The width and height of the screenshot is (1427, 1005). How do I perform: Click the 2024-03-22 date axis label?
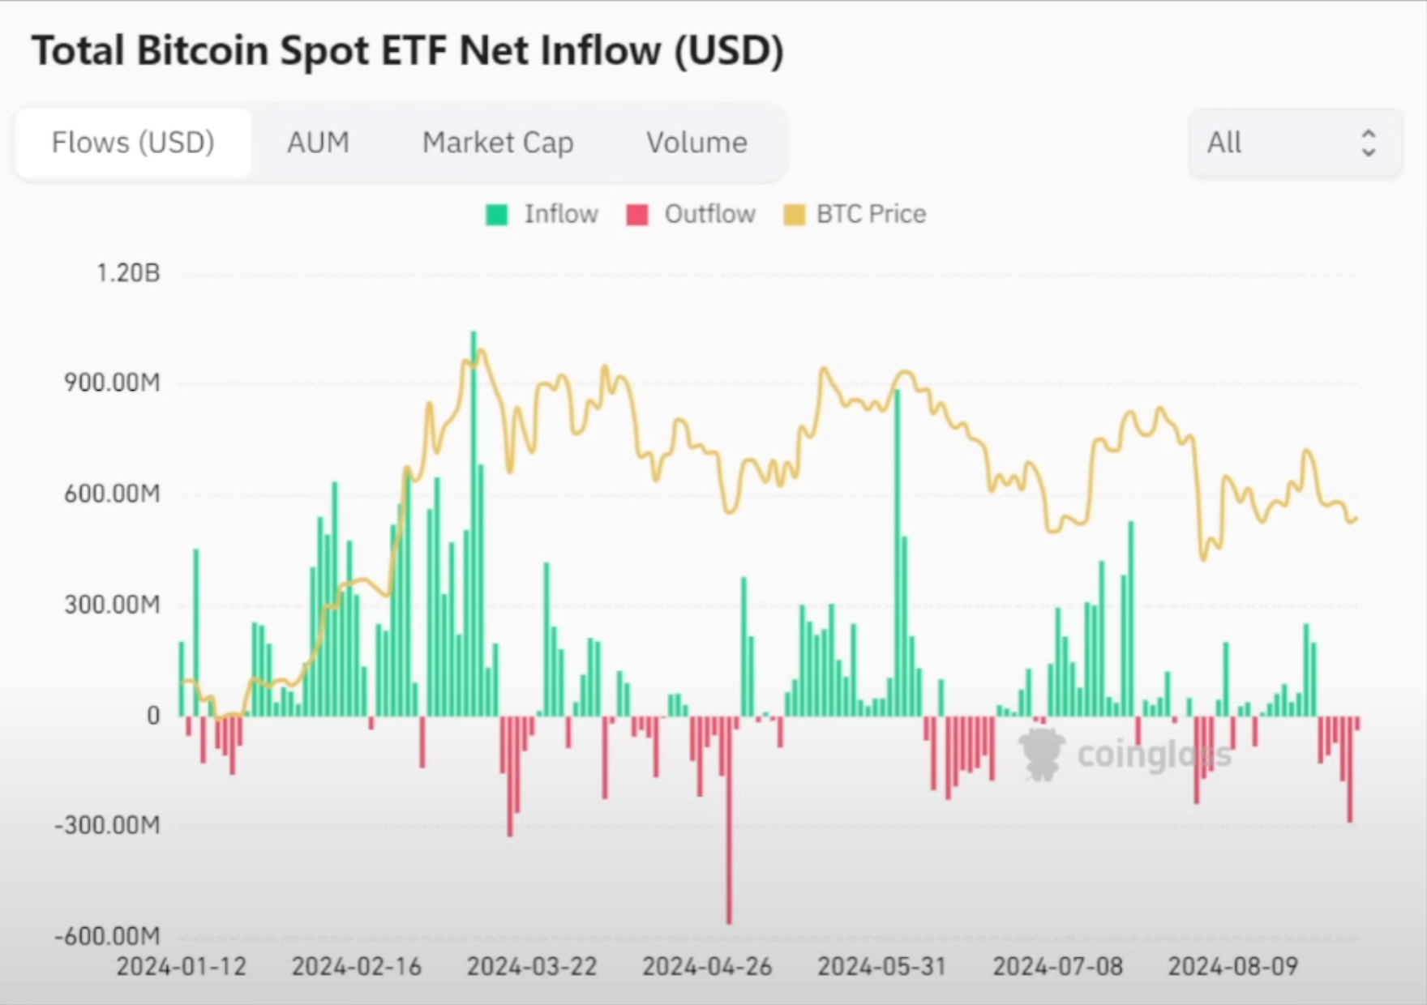pos(532,967)
